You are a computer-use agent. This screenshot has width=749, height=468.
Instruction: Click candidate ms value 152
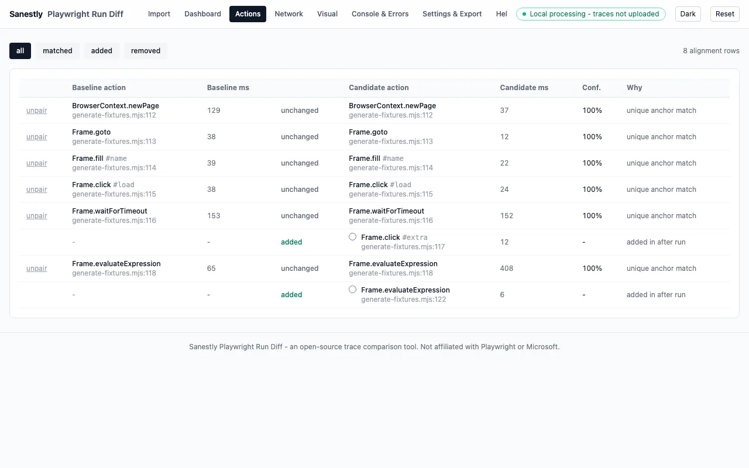(507, 216)
